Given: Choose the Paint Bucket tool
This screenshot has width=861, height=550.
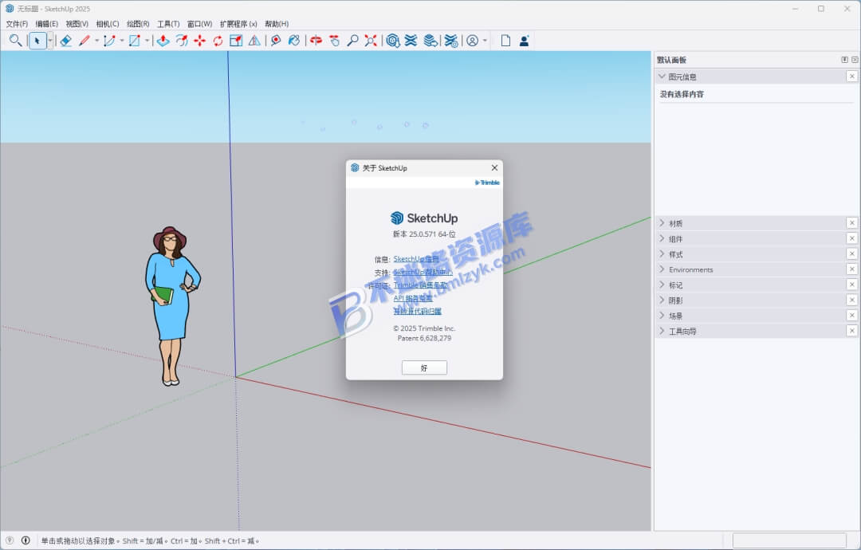Looking at the screenshot, I should coord(294,41).
